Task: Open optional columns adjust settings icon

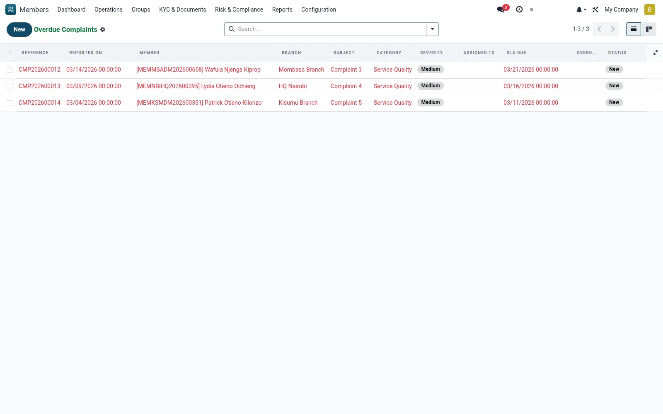Action: point(656,53)
